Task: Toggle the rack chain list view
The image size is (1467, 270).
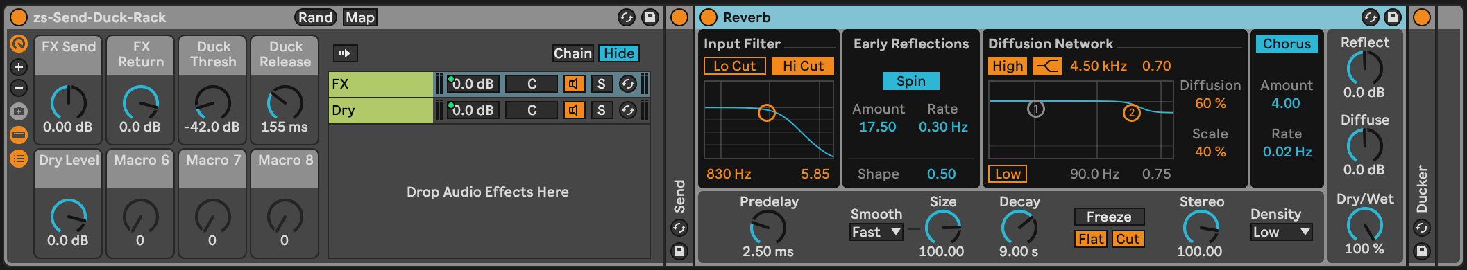Action: 19,159
